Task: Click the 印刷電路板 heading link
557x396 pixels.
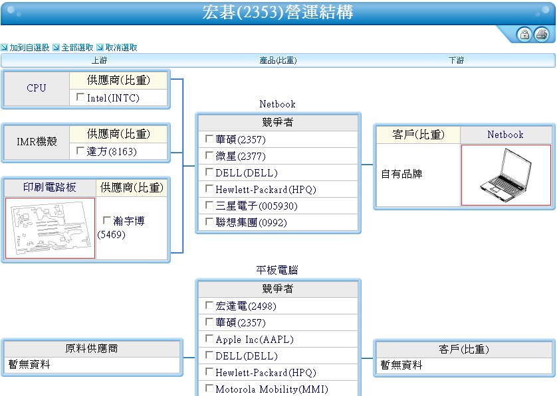Action: pos(50,187)
